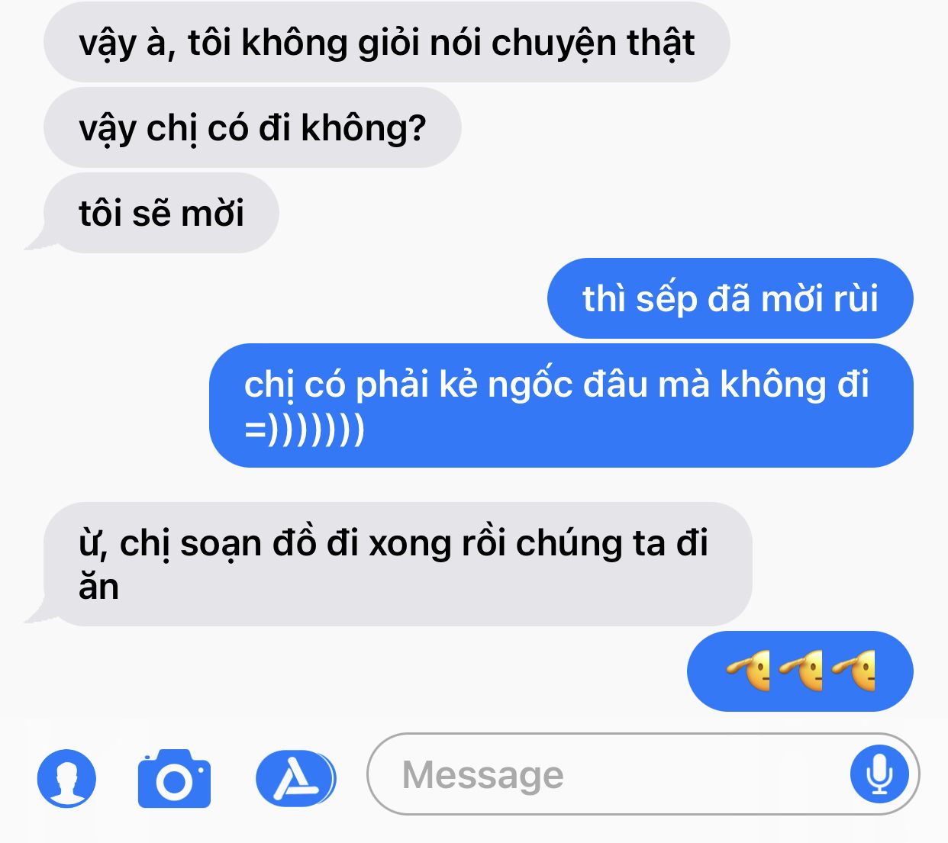The image size is (948, 843).
Task: Click the word 'sếp' in sent message
Action: point(666,299)
